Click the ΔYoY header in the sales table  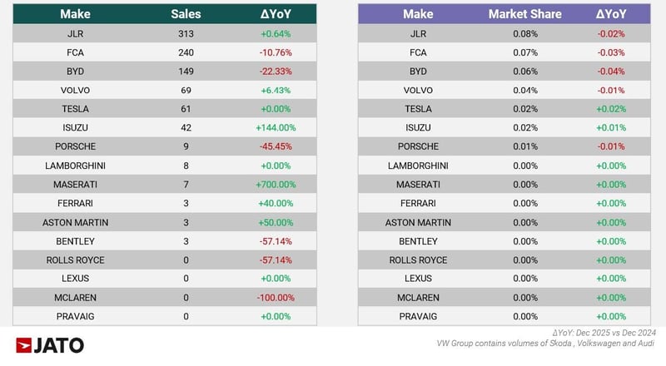coord(275,14)
